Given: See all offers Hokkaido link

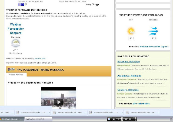Looking at the screenshot, I should click(x=141, y=103).
